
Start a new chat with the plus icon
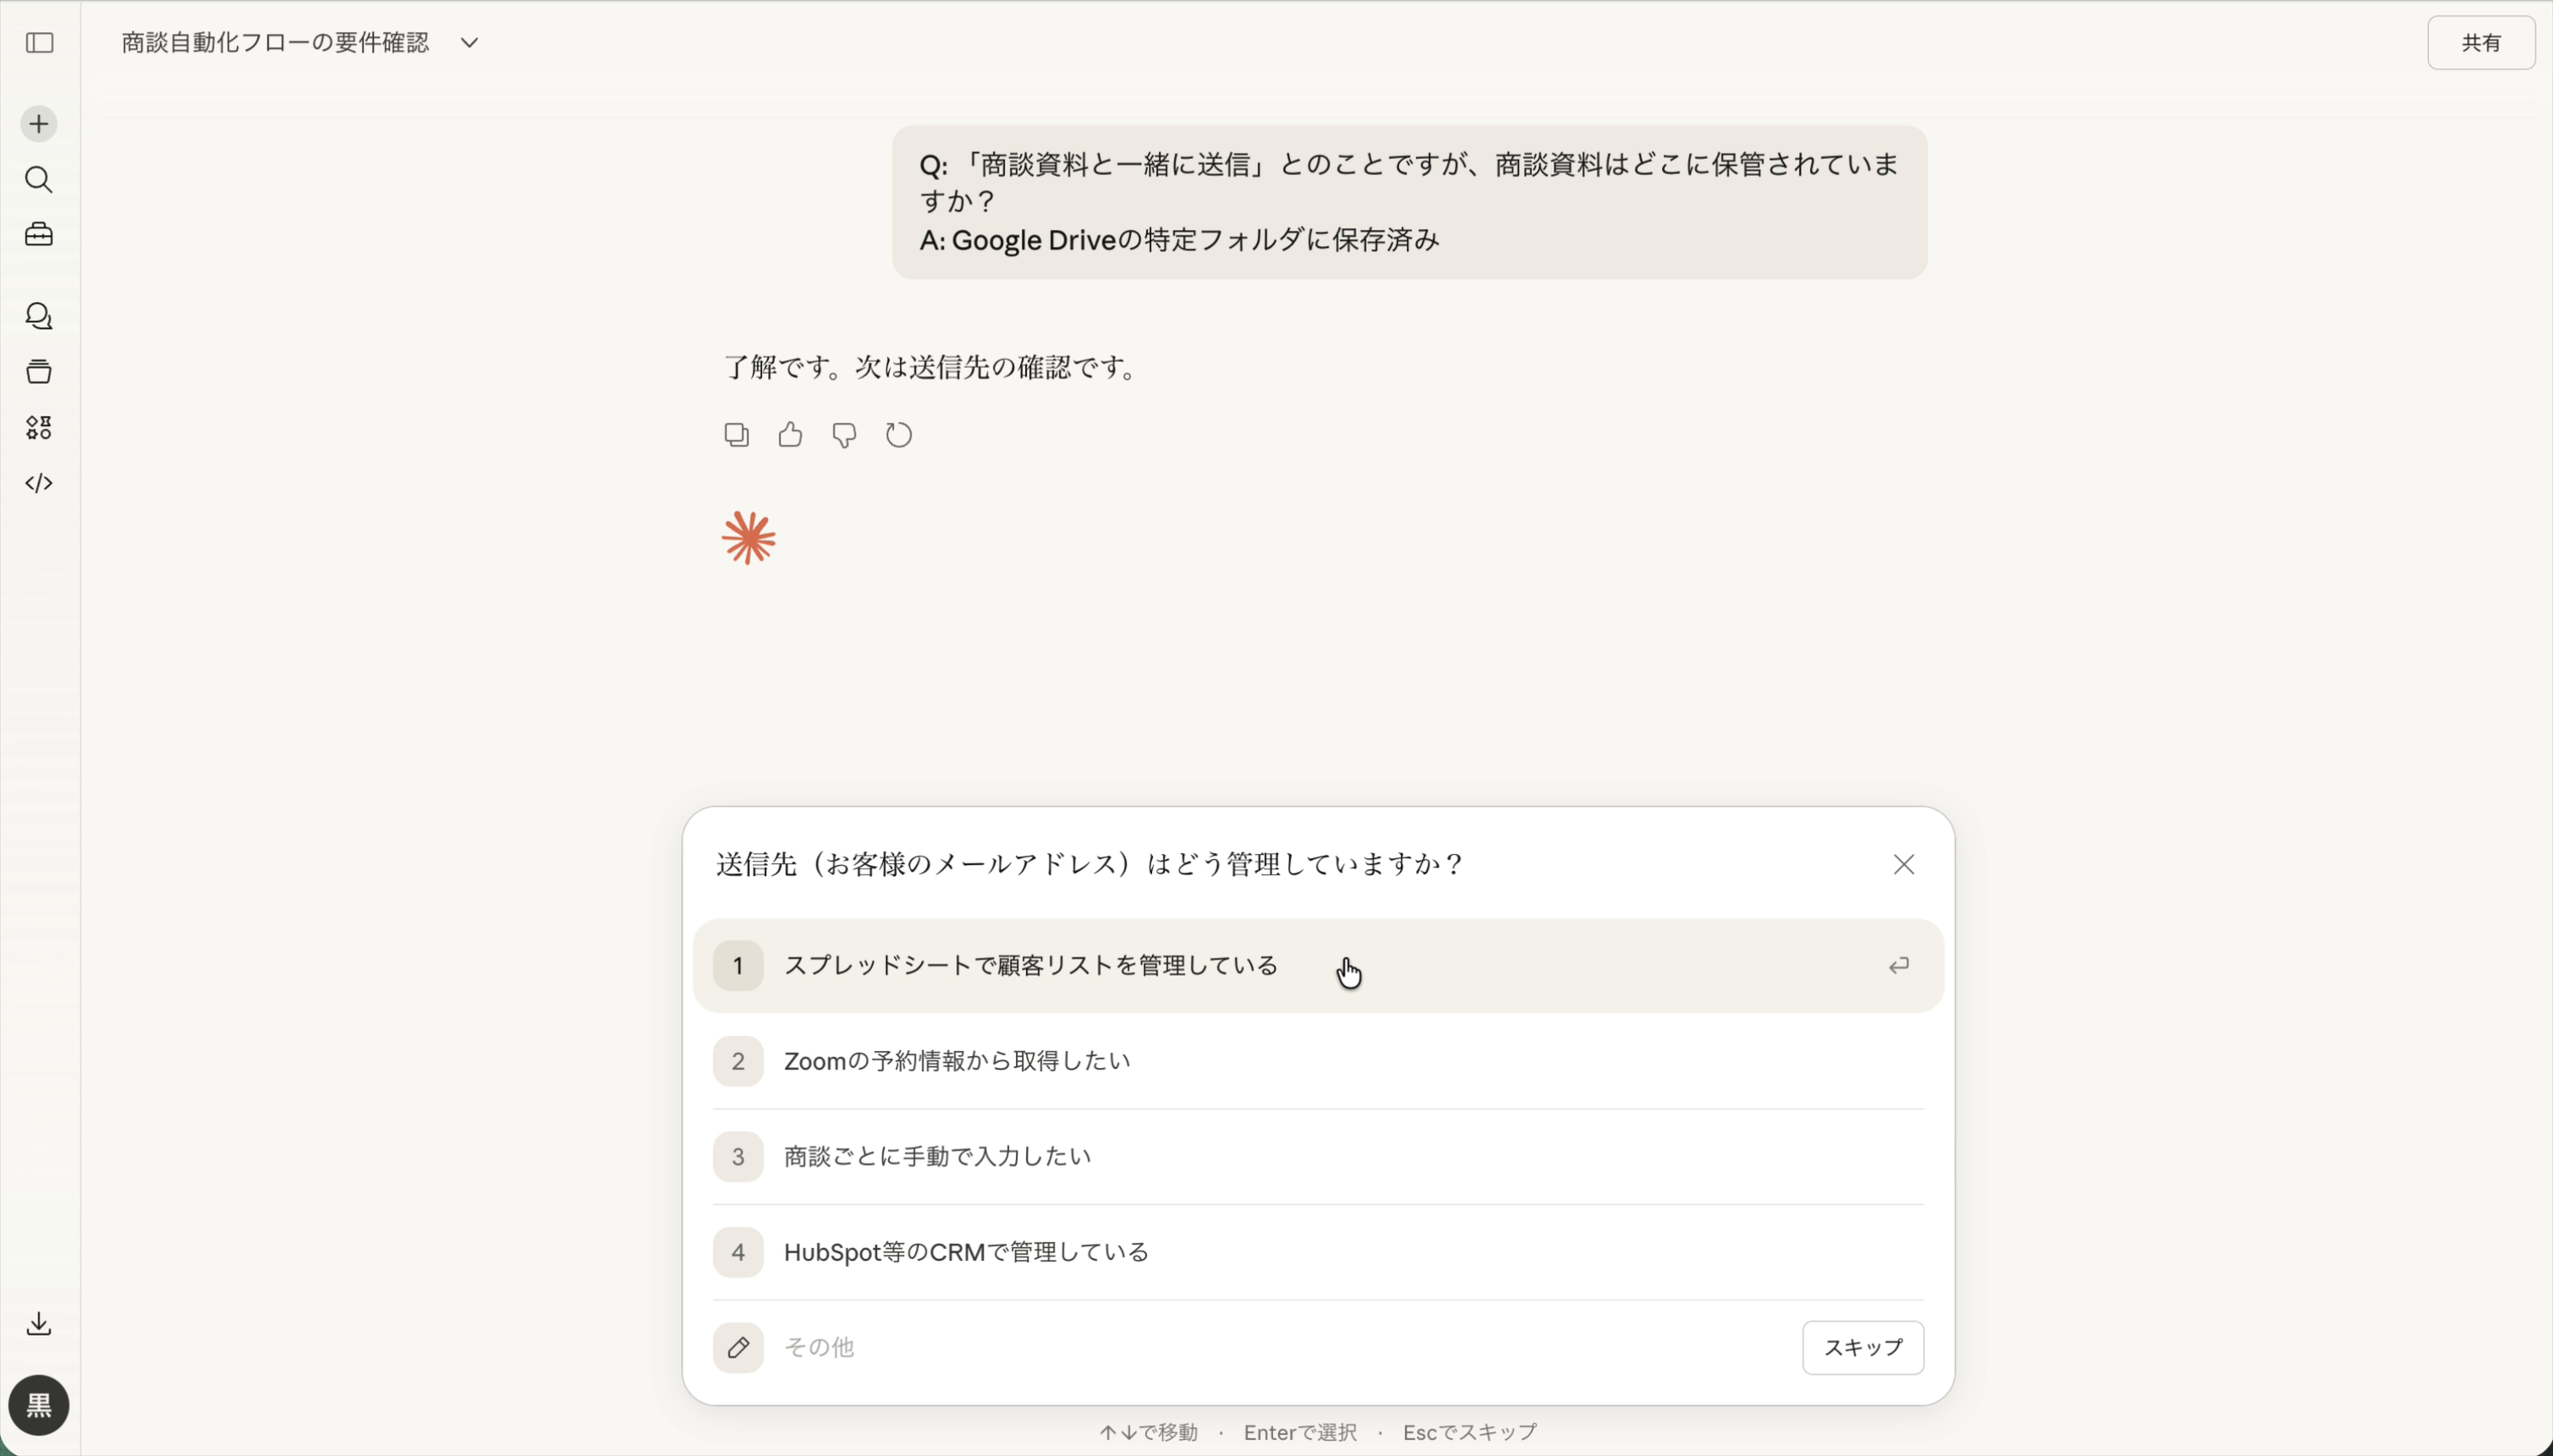[38, 123]
